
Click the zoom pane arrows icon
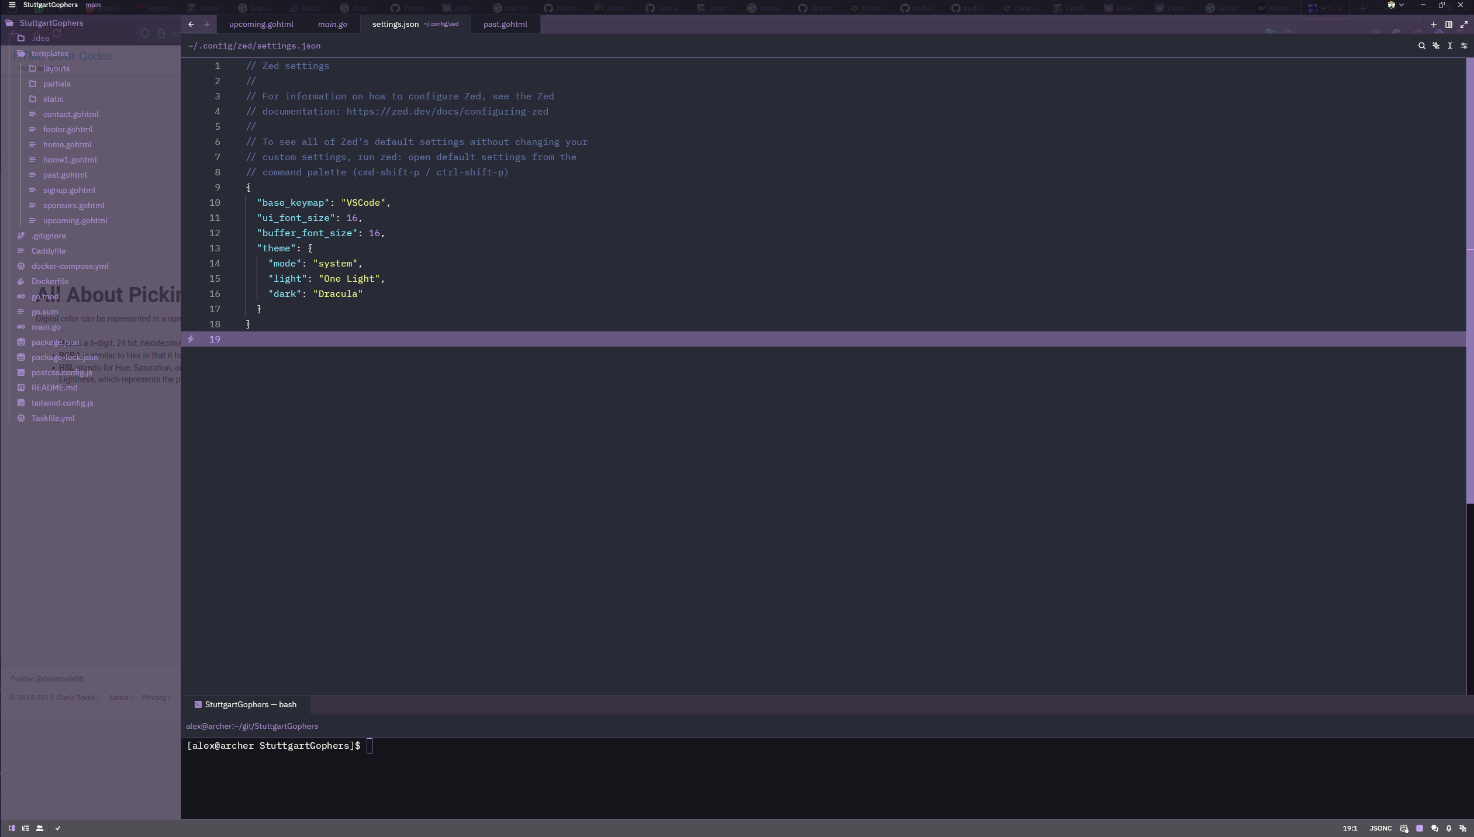pyautogui.click(x=1463, y=25)
